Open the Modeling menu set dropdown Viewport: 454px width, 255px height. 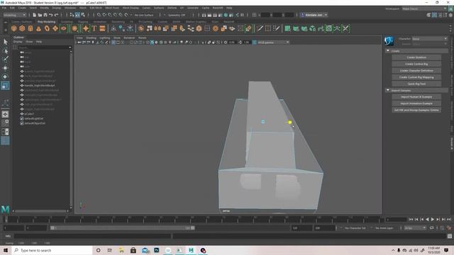14,15
